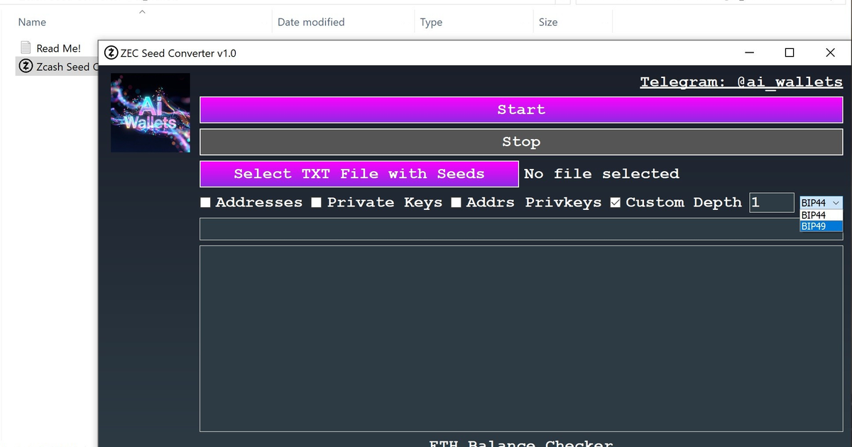Click the Zcash Seed file's icon
The image size is (852, 447).
26,67
